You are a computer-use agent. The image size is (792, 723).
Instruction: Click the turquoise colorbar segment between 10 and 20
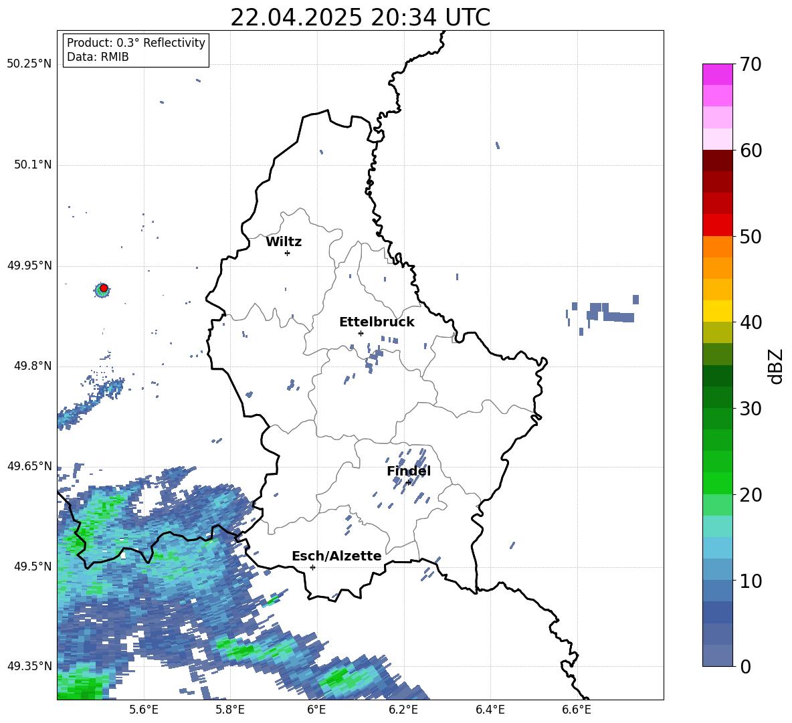pos(717,526)
